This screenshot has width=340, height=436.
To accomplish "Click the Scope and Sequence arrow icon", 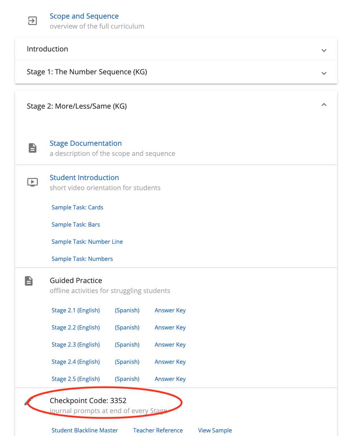I will (x=33, y=21).
